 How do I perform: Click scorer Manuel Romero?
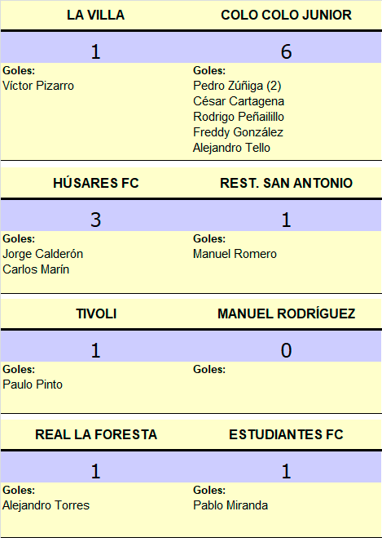(235, 254)
